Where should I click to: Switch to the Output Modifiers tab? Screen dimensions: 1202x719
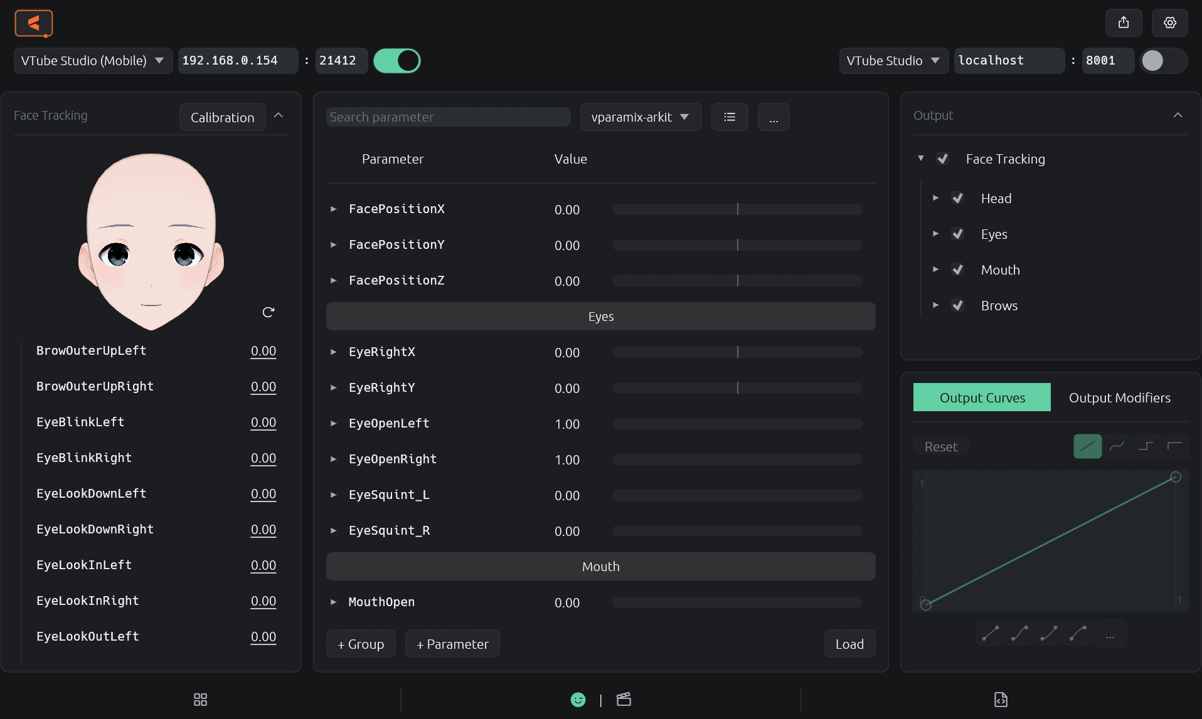pyautogui.click(x=1119, y=398)
